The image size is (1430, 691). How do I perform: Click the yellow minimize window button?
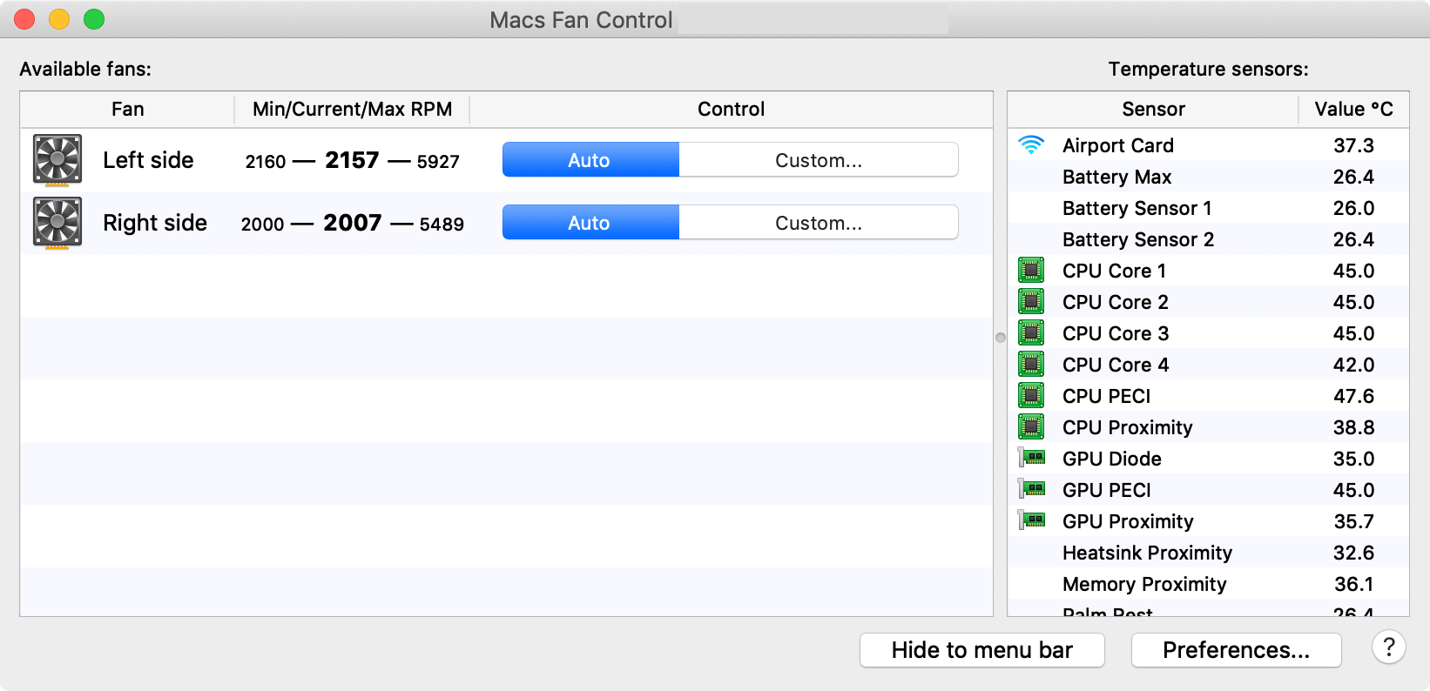pos(59,19)
